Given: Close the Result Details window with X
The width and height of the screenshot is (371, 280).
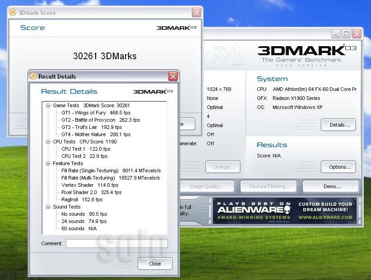Looking at the screenshot, I should 173,76.
